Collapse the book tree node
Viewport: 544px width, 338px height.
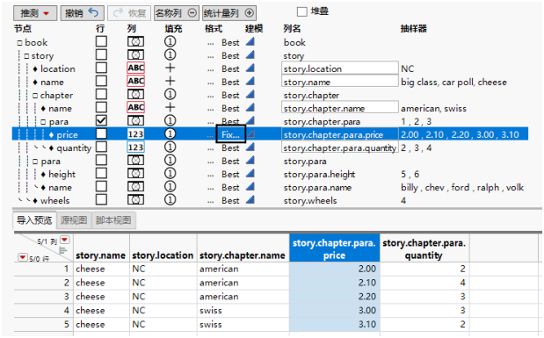[x=20, y=43]
